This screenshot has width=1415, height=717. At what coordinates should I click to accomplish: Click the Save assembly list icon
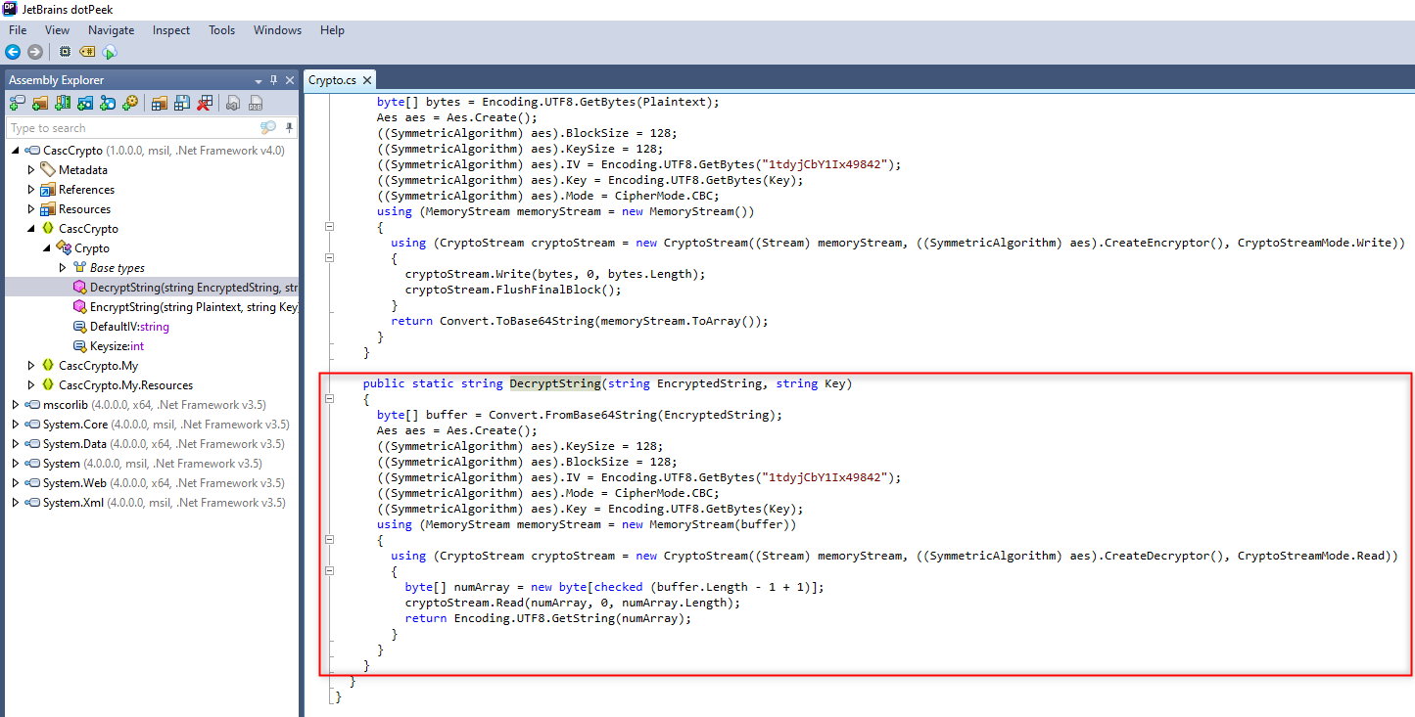tap(183, 102)
